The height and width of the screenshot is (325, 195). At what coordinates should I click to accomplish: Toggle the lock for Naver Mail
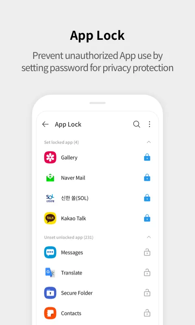click(x=147, y=178)
